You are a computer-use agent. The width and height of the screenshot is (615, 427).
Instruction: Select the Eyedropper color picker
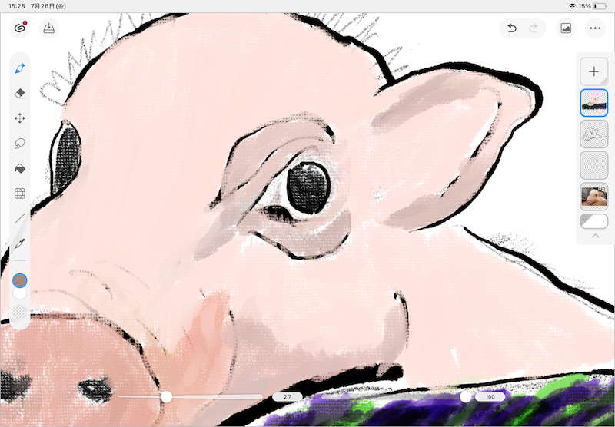pos(20,244)
